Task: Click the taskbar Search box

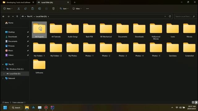Action: point(16,108)
